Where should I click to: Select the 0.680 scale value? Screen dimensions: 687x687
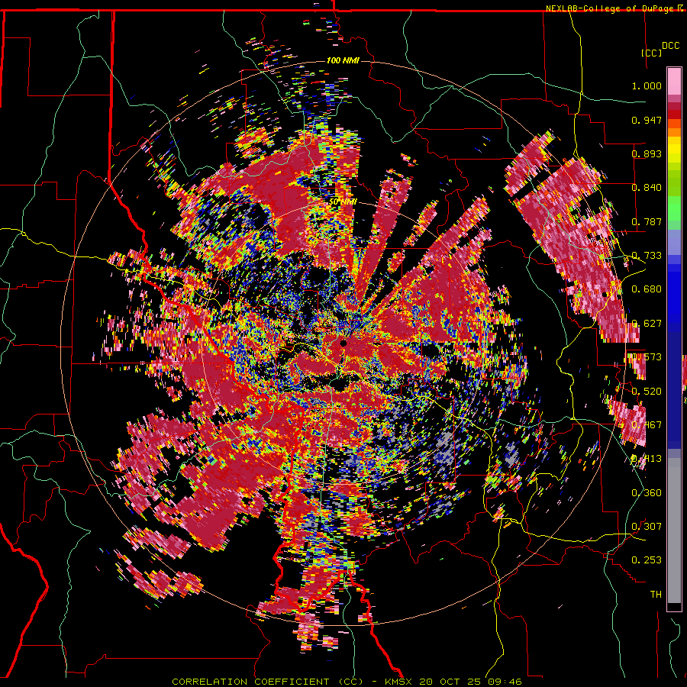coord(647,289)
